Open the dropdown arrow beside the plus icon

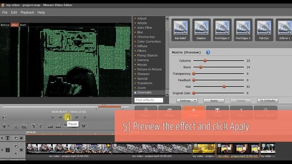coord(8,126)
